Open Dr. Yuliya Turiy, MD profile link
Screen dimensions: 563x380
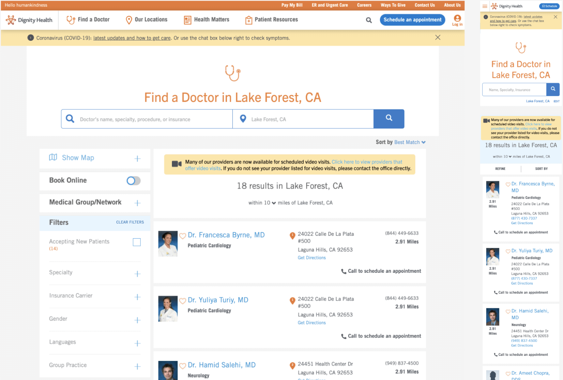pyautogui.click(x=218, y=300)
